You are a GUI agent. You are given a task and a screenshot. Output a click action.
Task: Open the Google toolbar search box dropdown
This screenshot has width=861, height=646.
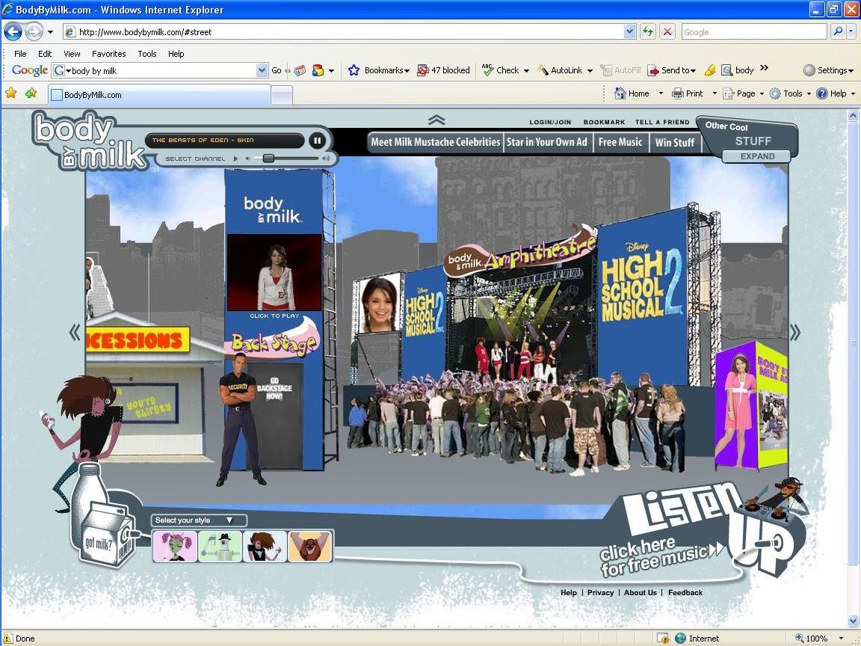(x=262, y=70)
